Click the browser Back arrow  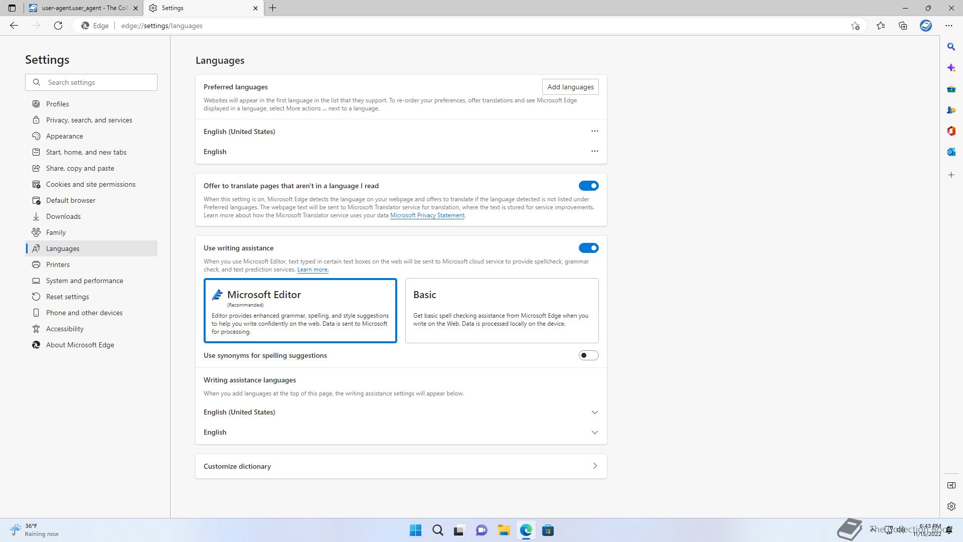(x=14, y=26)
